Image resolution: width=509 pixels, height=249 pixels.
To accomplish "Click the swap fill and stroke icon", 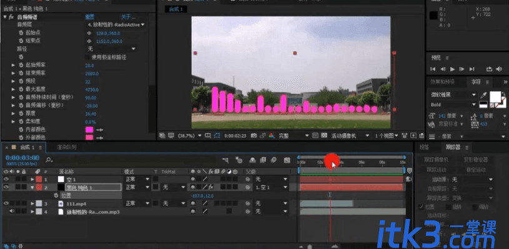I will click(503, 94).
